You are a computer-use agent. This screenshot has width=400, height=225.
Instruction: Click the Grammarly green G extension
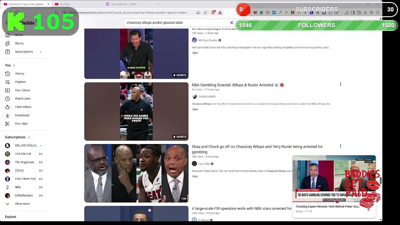click(x=261, y=12)
